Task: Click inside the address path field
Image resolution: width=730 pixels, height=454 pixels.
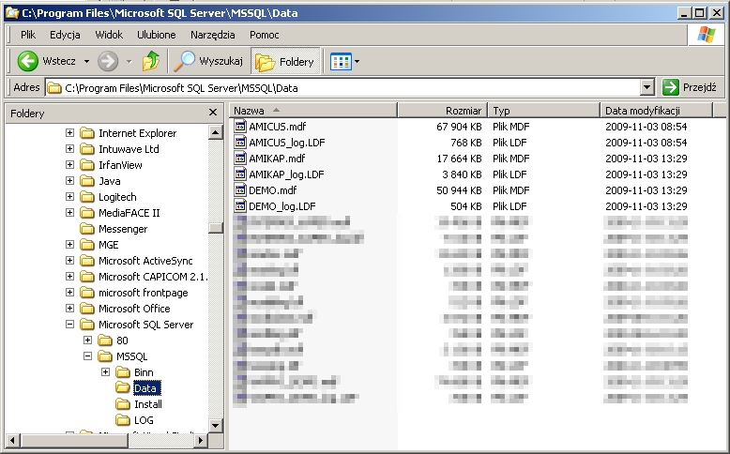Action: click(x=347, y=87)
